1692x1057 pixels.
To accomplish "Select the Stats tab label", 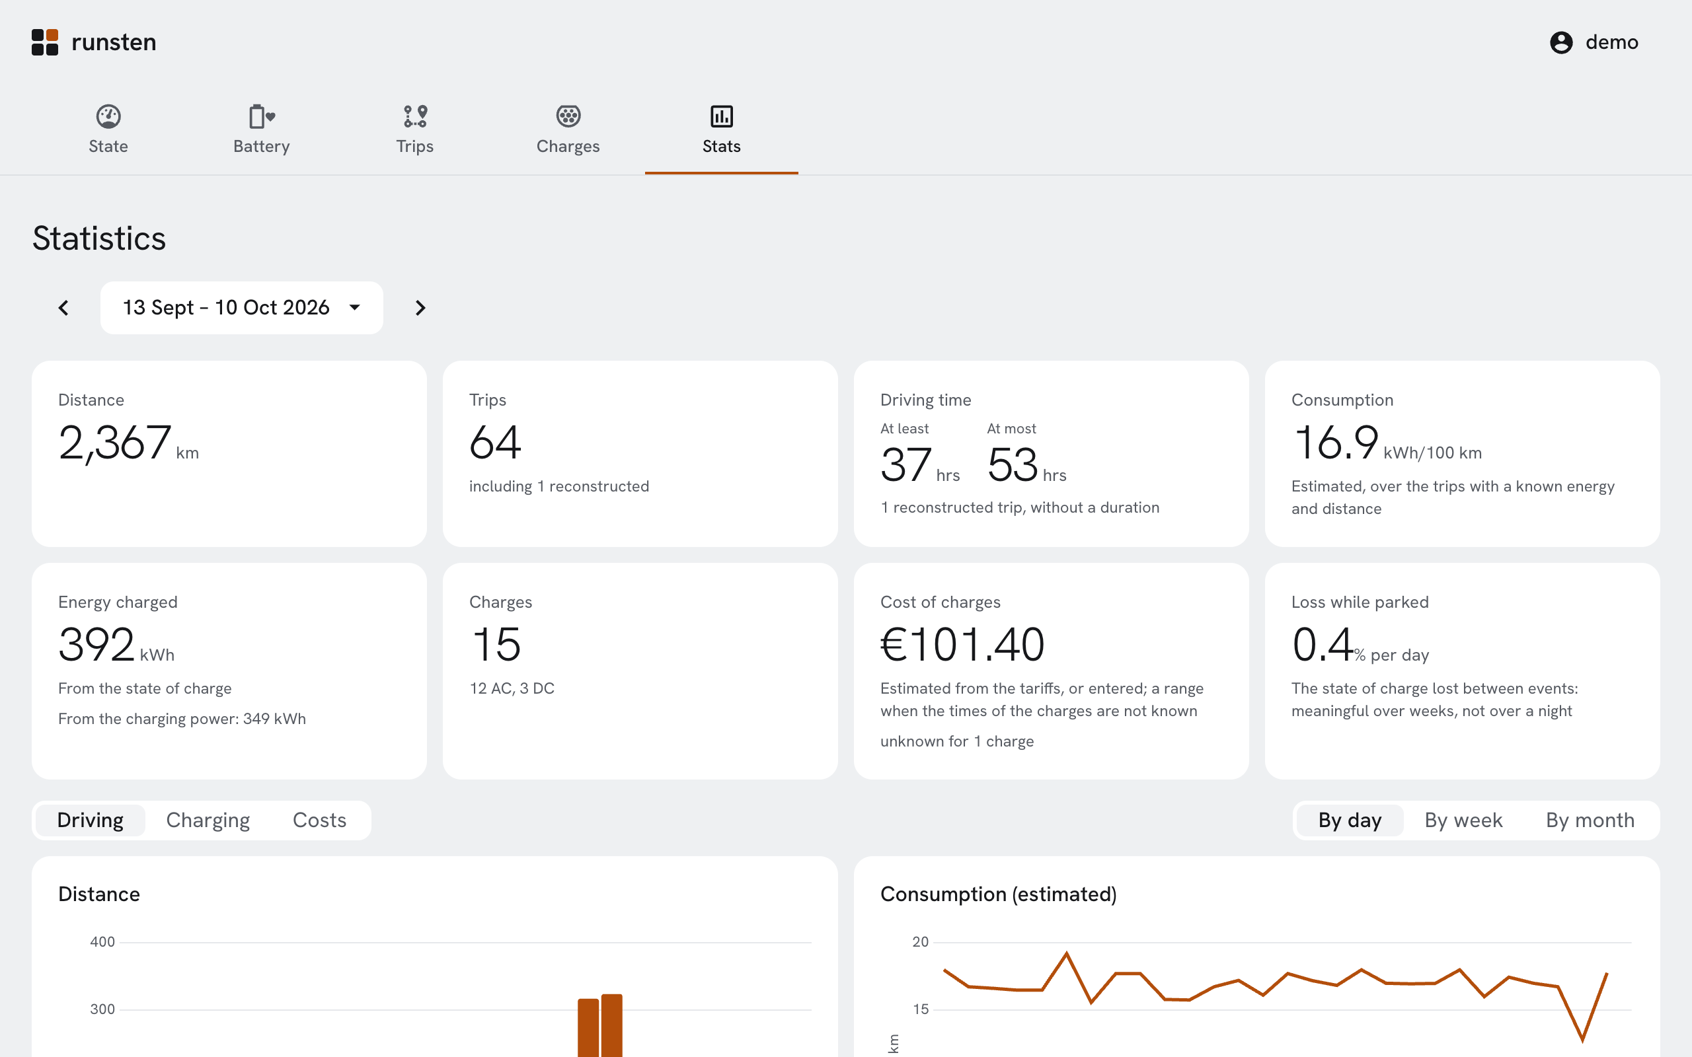I will tap(722, 146).
